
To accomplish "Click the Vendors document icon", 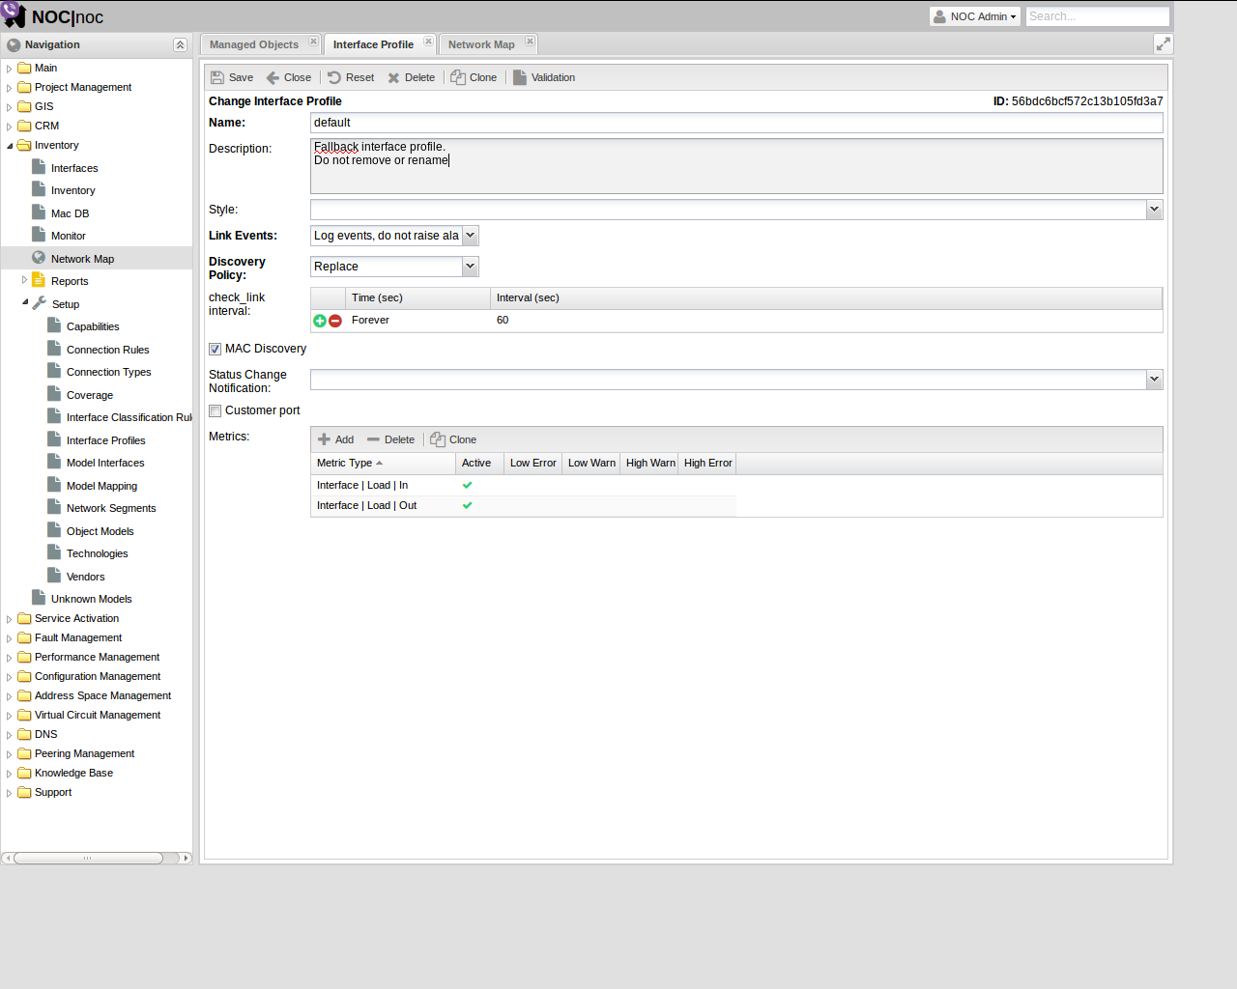I will tap(54, 576).
